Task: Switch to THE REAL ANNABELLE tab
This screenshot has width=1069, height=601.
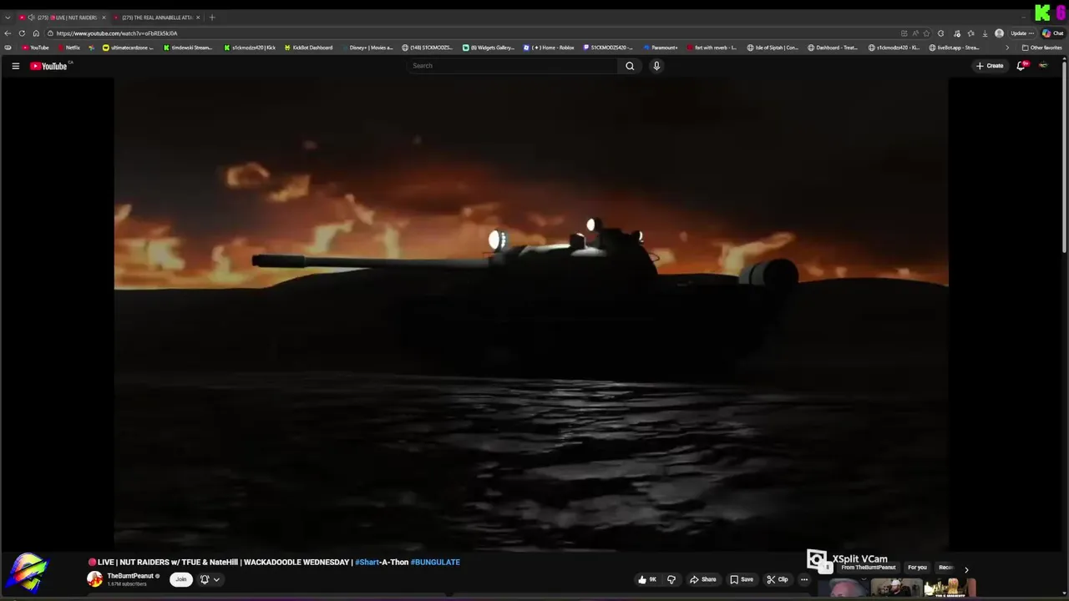Action: [x=157, y=18]
